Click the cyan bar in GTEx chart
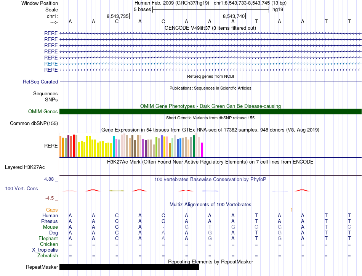 tap(114, 146)
